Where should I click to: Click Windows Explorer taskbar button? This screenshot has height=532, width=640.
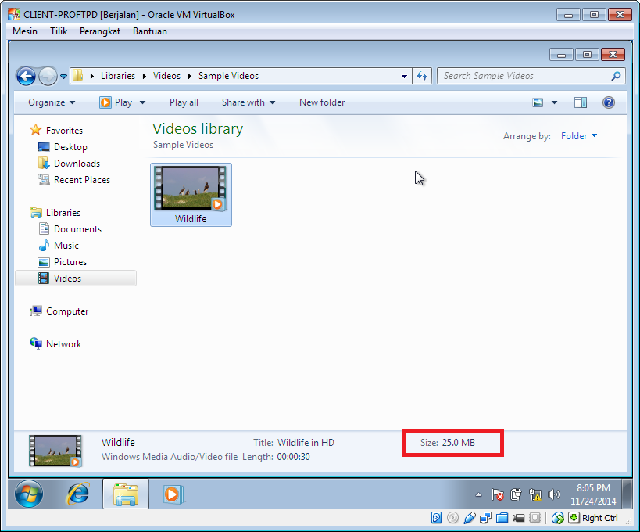[126, 494]
